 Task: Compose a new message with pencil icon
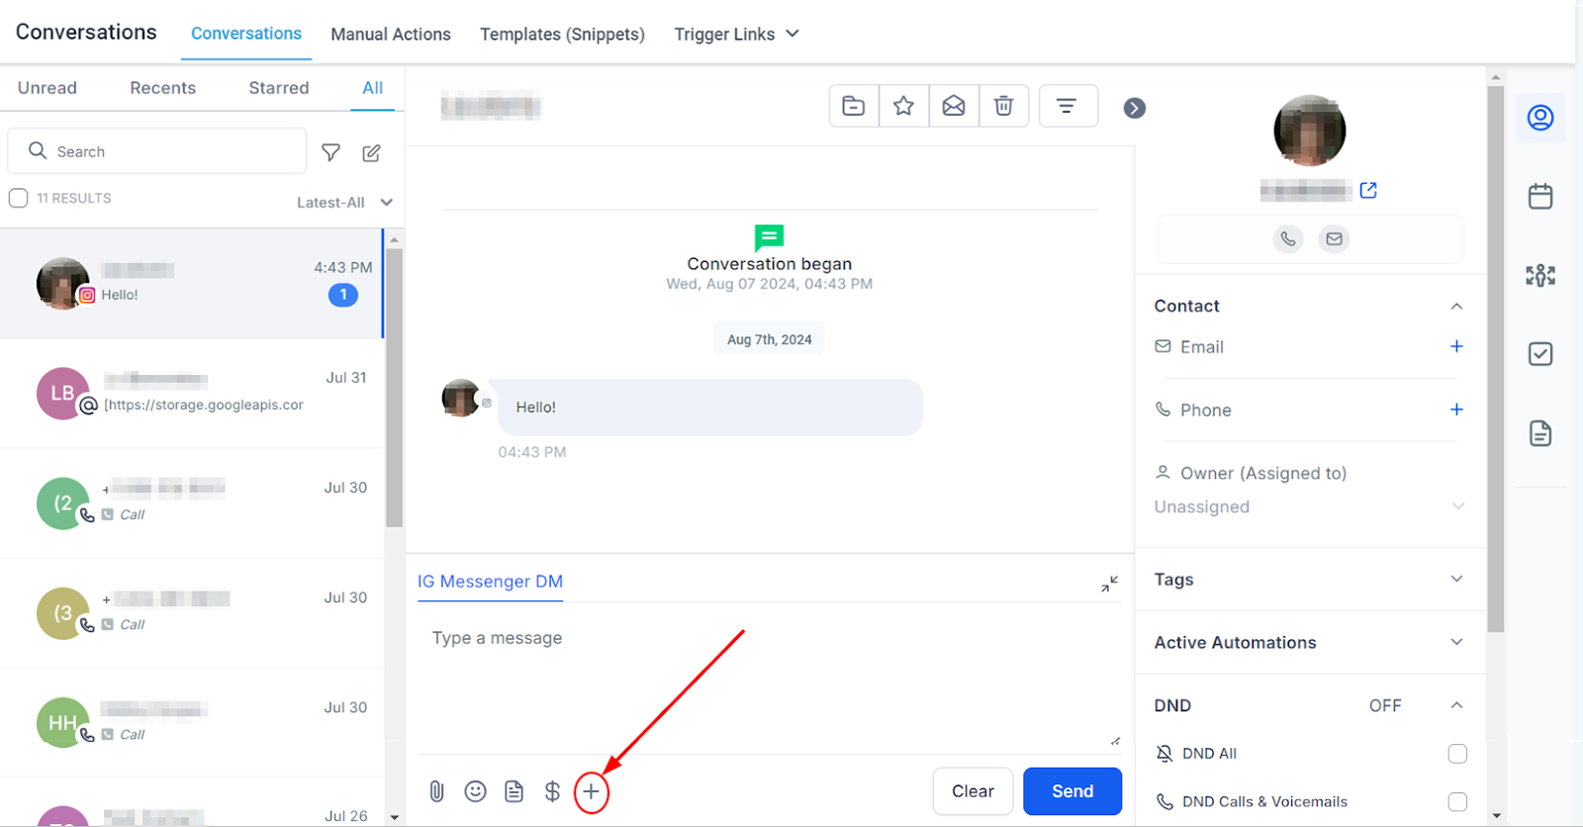(x=371, y=152)
